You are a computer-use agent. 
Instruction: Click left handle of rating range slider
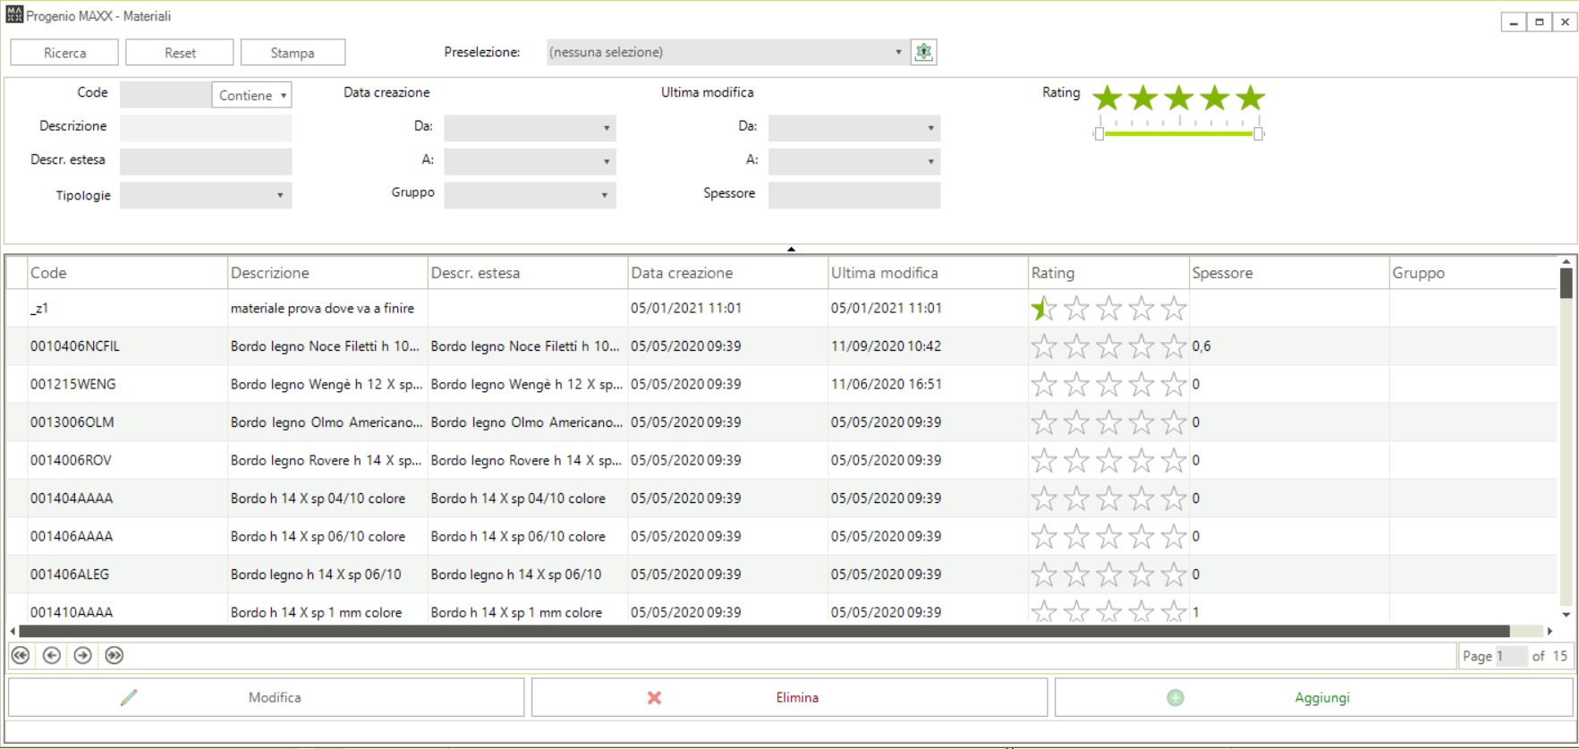click(1099, 133)
